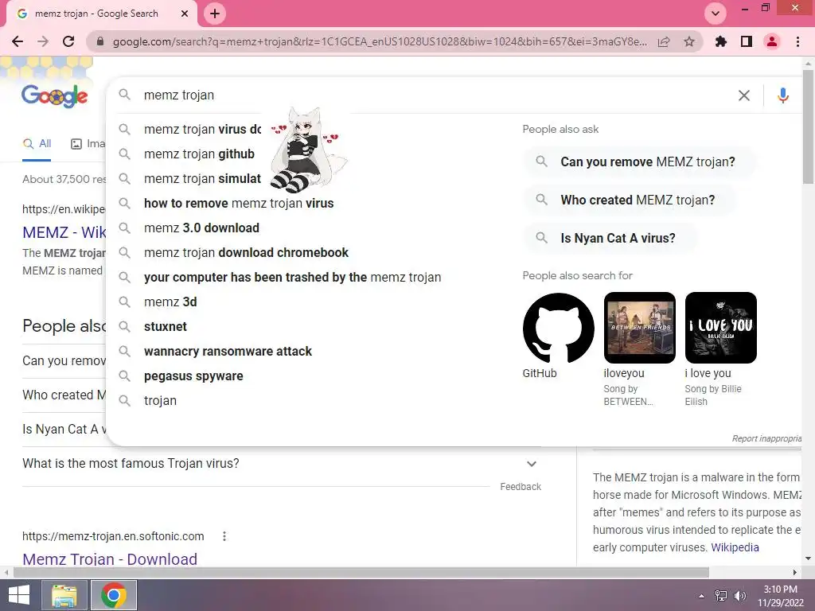Screen dimensions: 815x611
Task: Select the plain 'trojan' suggestion
Action: pyautogui.click(x=160, y=401)
